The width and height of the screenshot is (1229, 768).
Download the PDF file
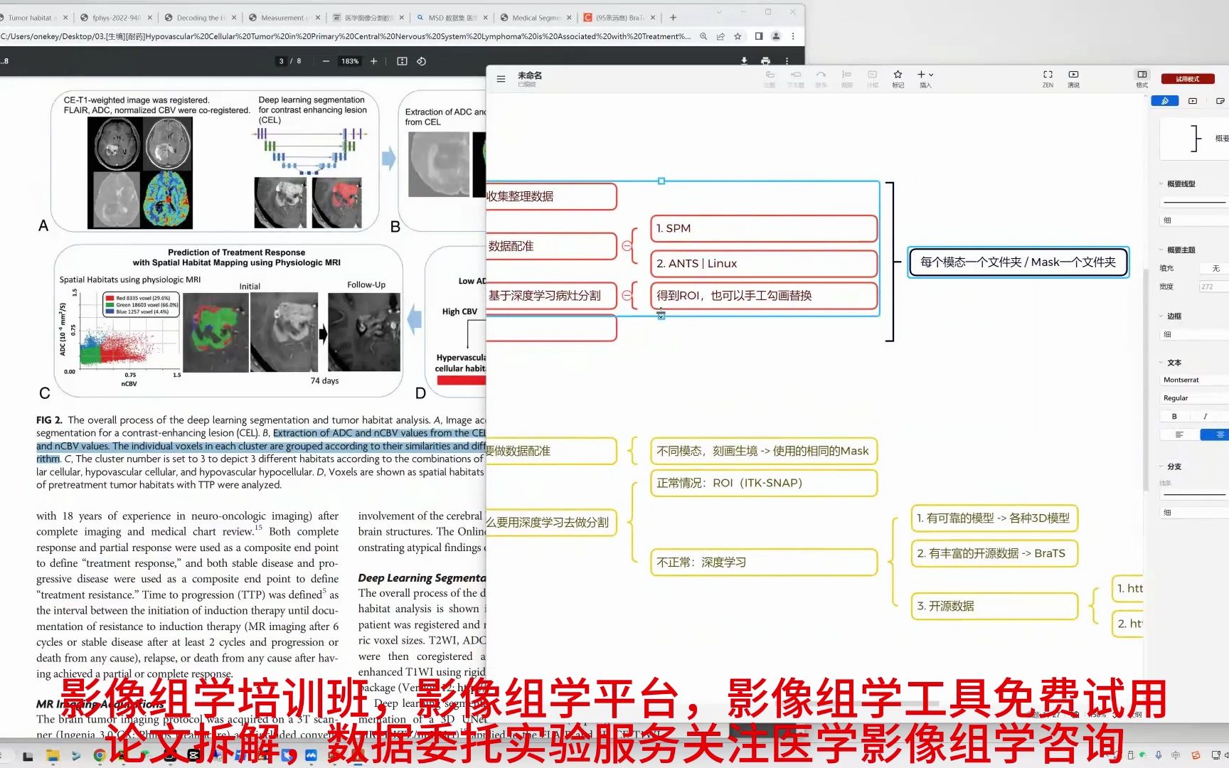[744, 61]
